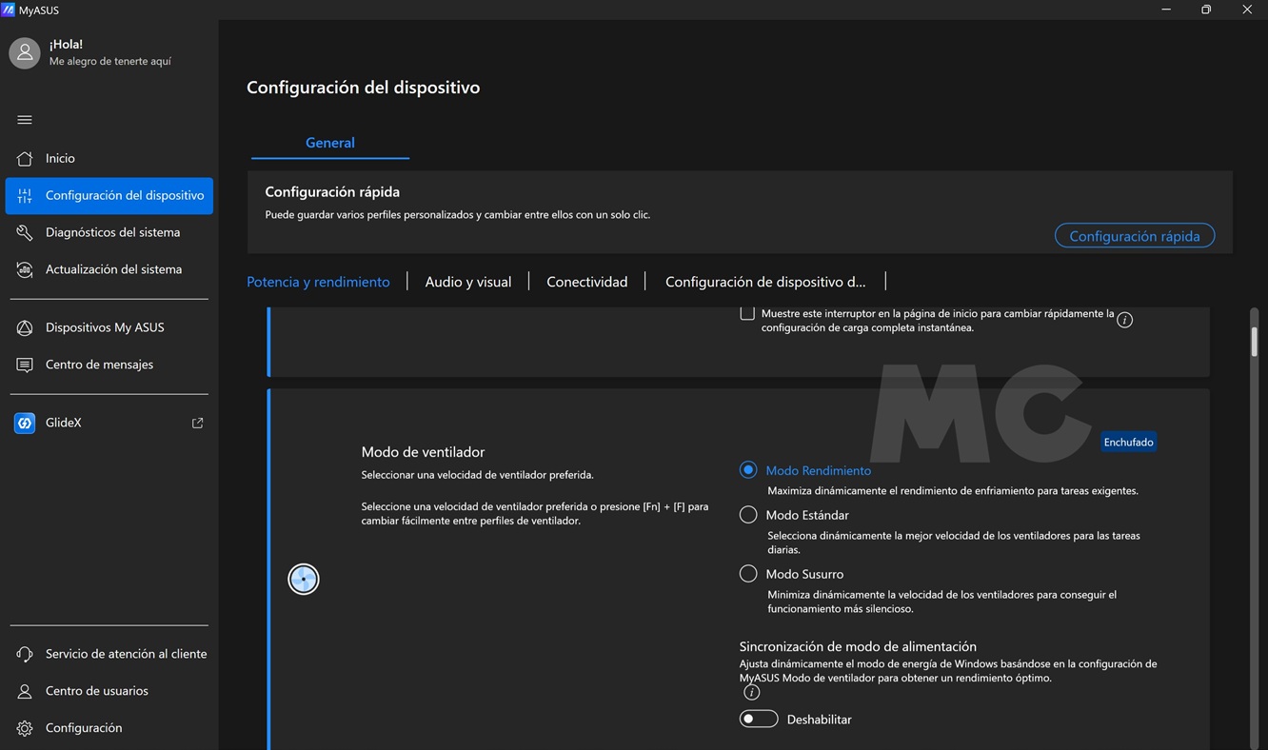Open Centro de mensajes icon
This screenshot has width=1268, height=750.
coord(25,365)
